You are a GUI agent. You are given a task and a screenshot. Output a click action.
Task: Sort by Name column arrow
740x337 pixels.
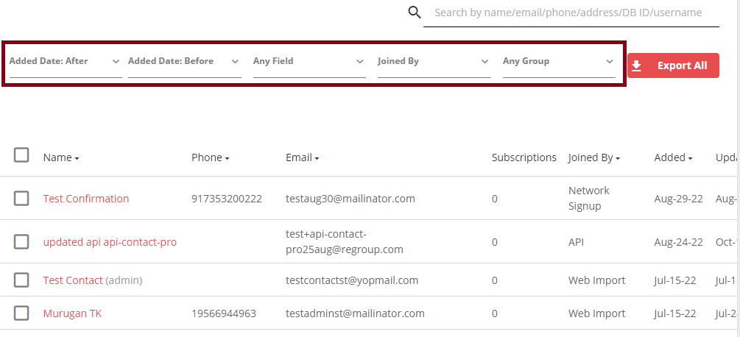click(77, 159)
